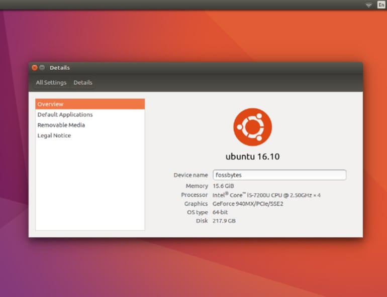The image size is (387, 297).
Task: Click the Graphics label
Action: (196, 204)
